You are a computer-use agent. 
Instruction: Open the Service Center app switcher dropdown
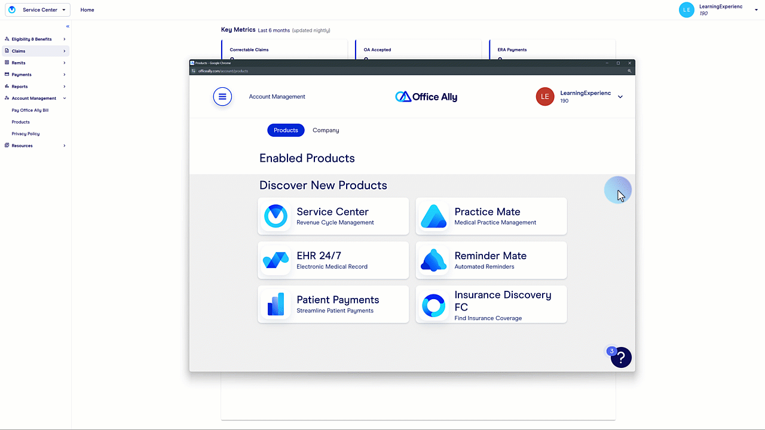coord(37,10)
